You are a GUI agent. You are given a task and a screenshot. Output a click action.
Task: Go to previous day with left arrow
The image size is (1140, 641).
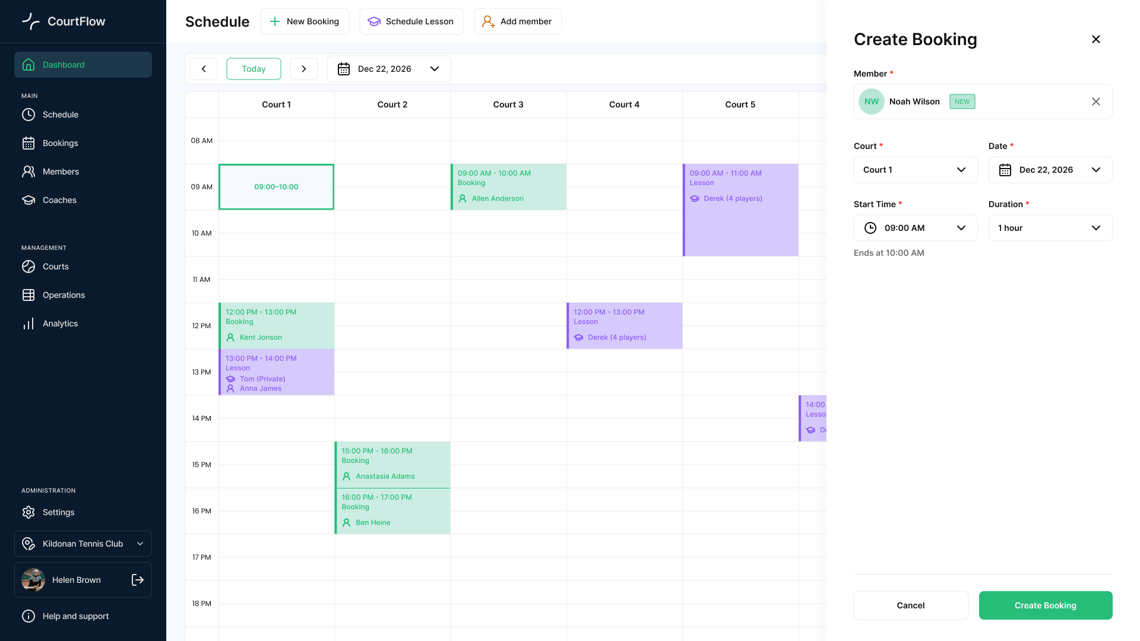point(204,69)
